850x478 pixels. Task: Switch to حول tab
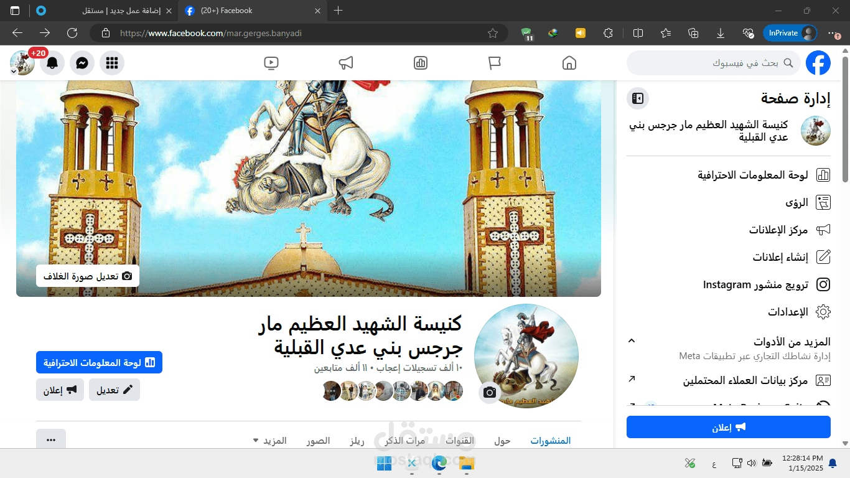pos(502,441)
